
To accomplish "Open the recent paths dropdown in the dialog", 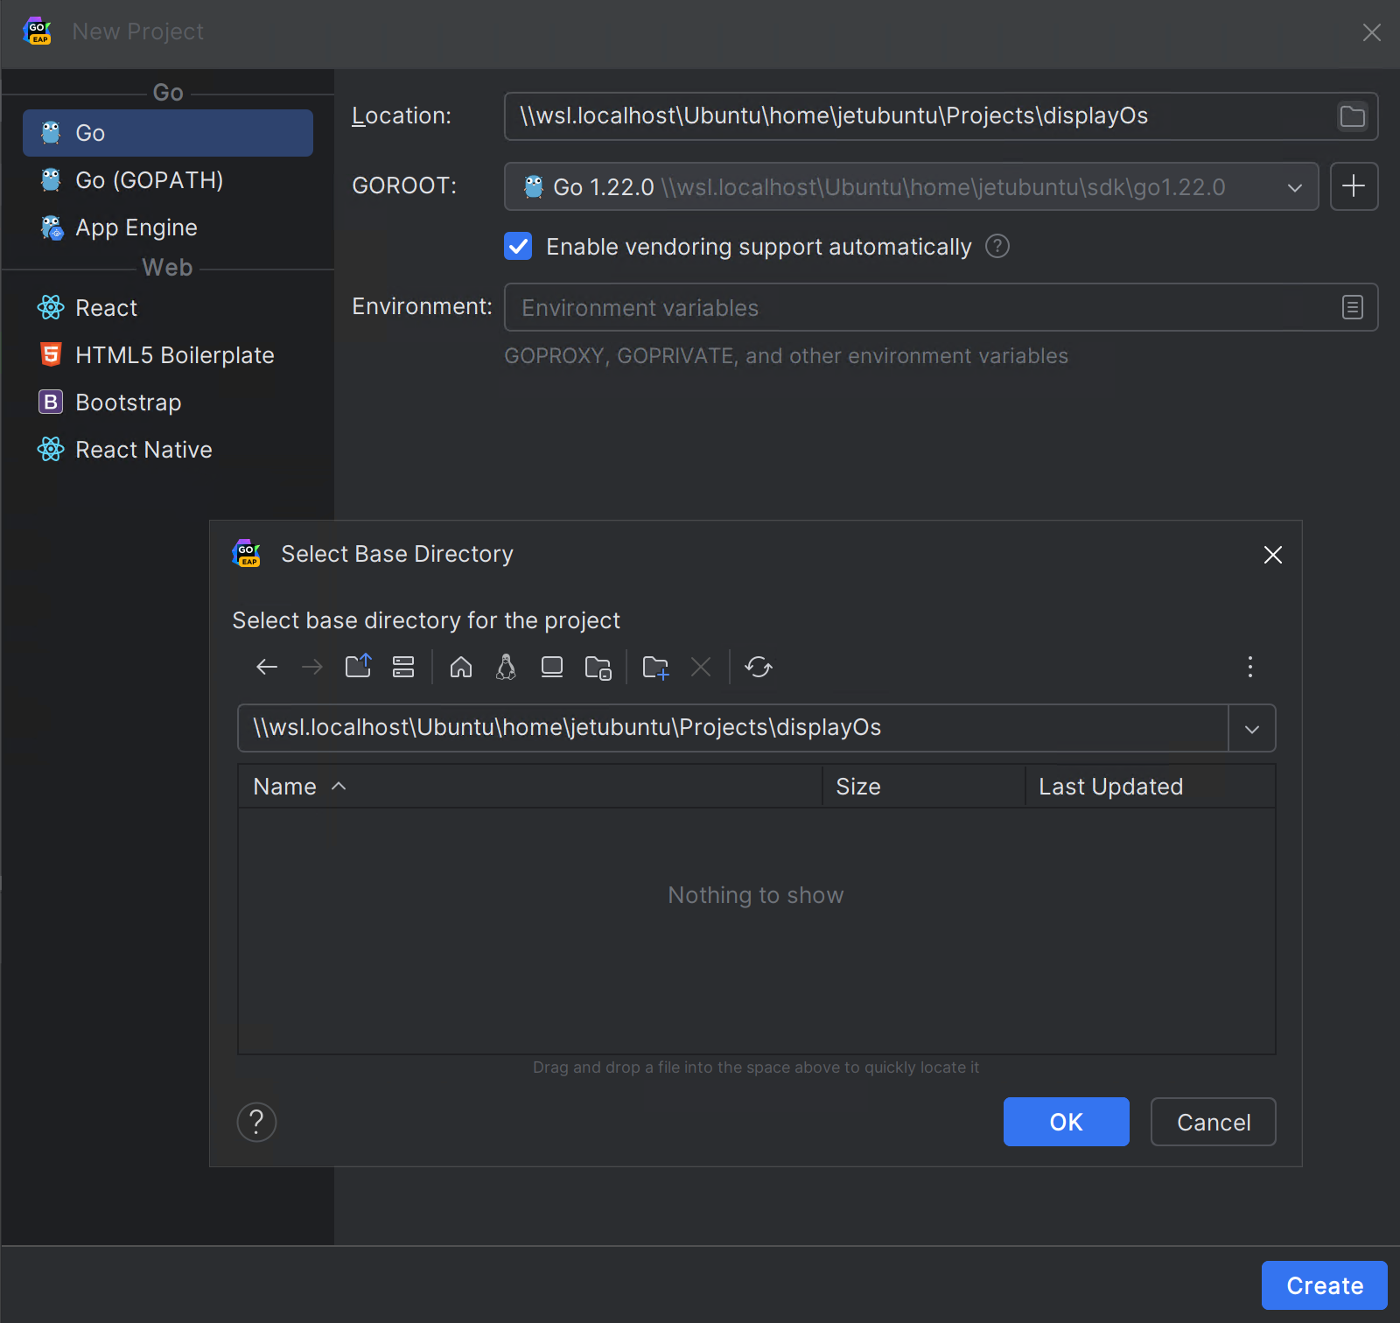I will pos(1251,727).
